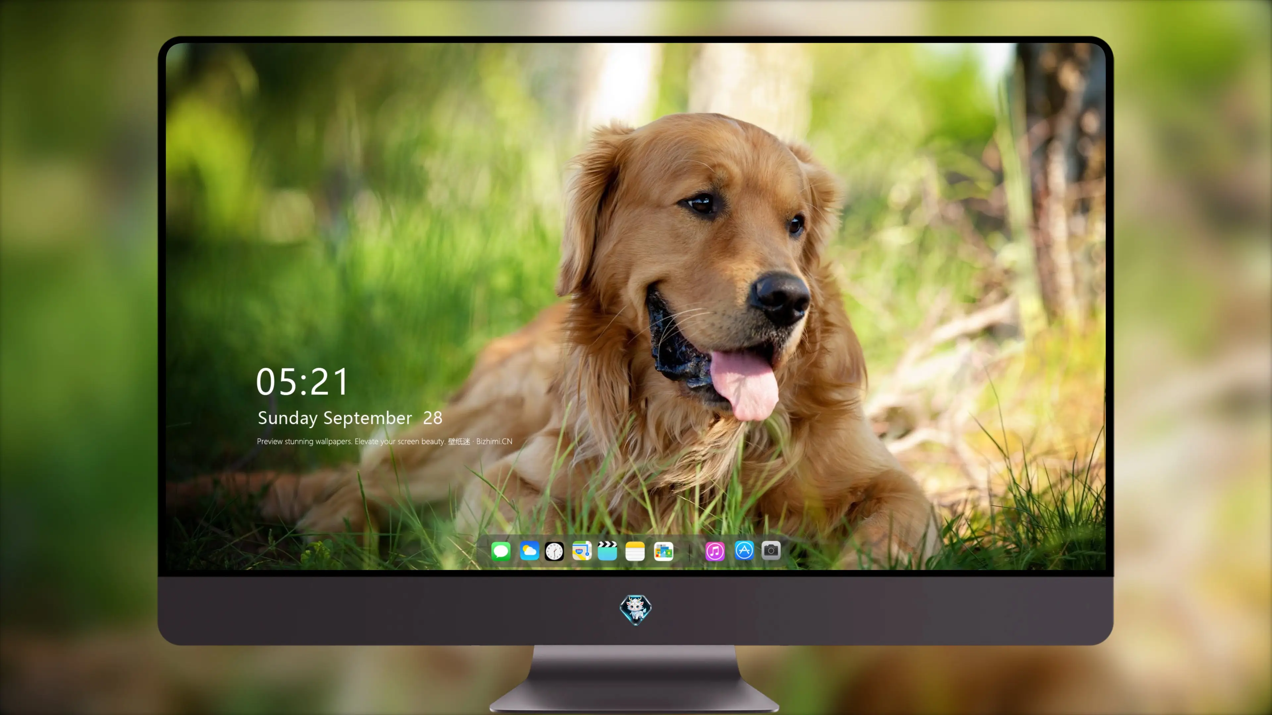Click the Sunday September 28 date text

pyautogui.click(x=349, y=418)
